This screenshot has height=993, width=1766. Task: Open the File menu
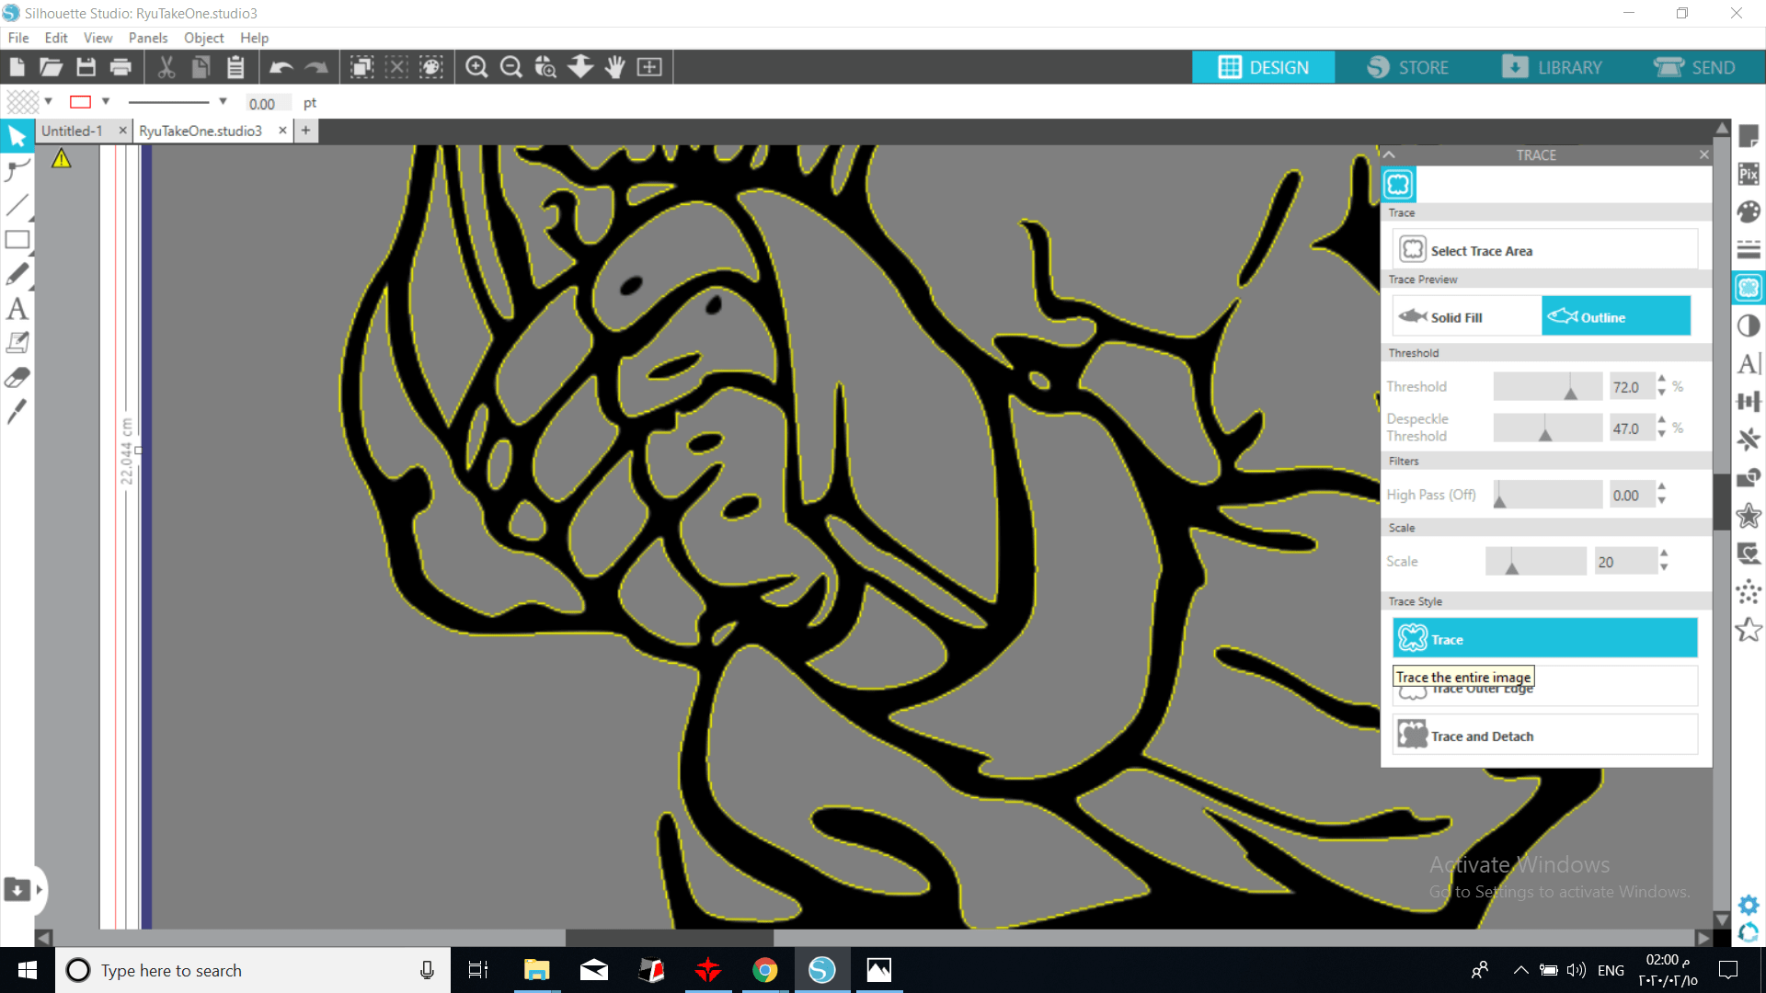click(18, 38)
